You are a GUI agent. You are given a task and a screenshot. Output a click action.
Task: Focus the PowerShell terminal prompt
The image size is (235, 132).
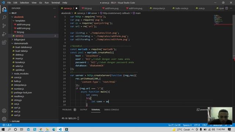coord(70,118)
